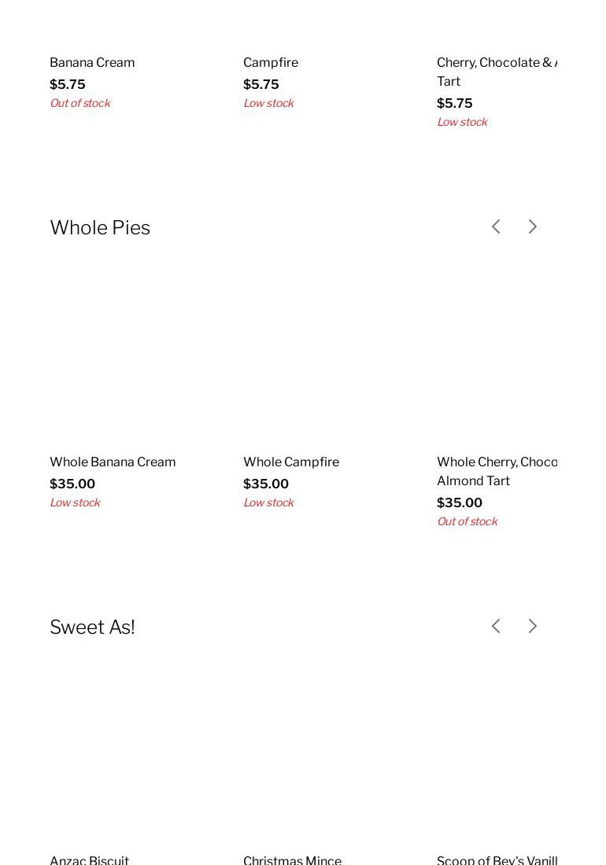View Scoop of Bev's Vanilla item
The height and width of the screenshot is (865, 606).
(497, 859)
